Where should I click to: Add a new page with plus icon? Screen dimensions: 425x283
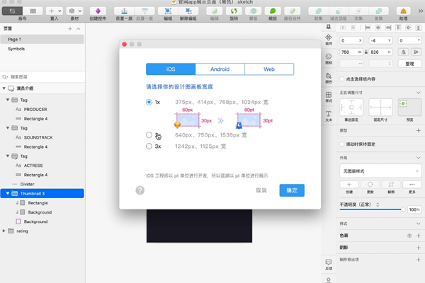tap(70, 29)
